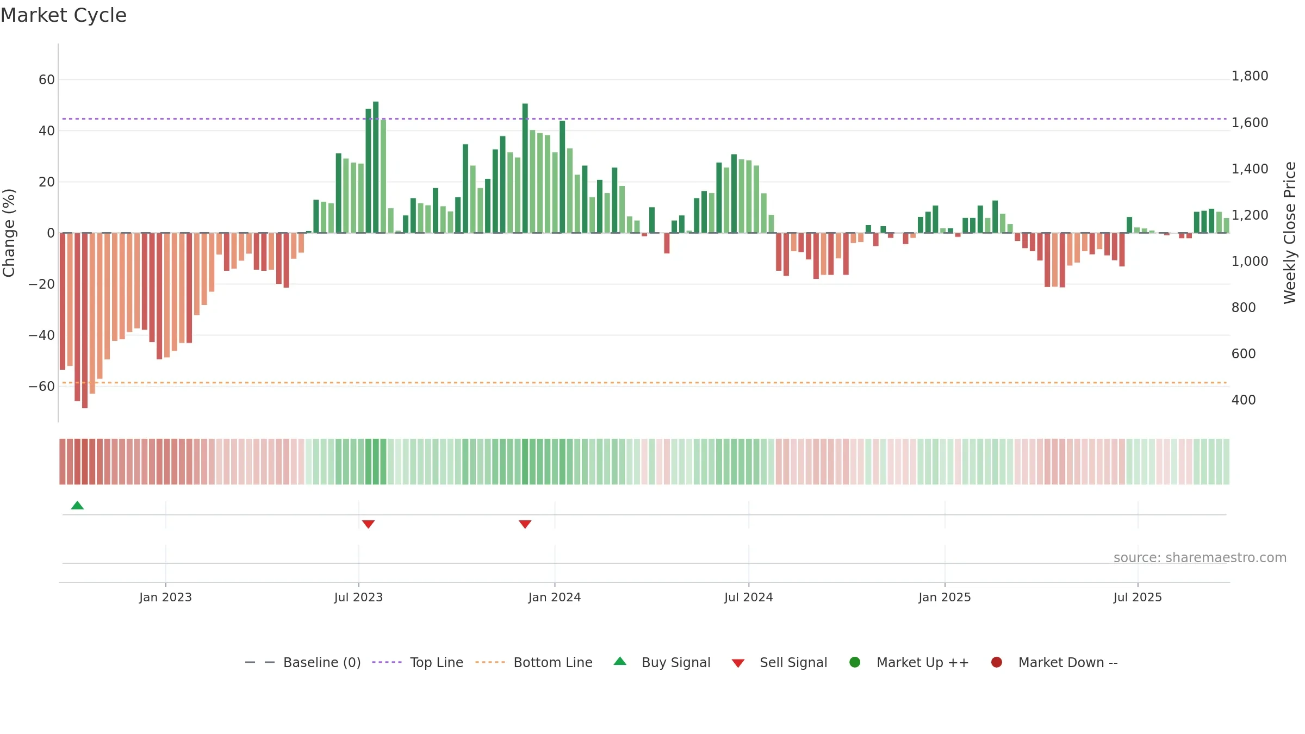Toggle the Sell Signal legend entry
The image size is (1305, 734).
(x=779, y=662)
